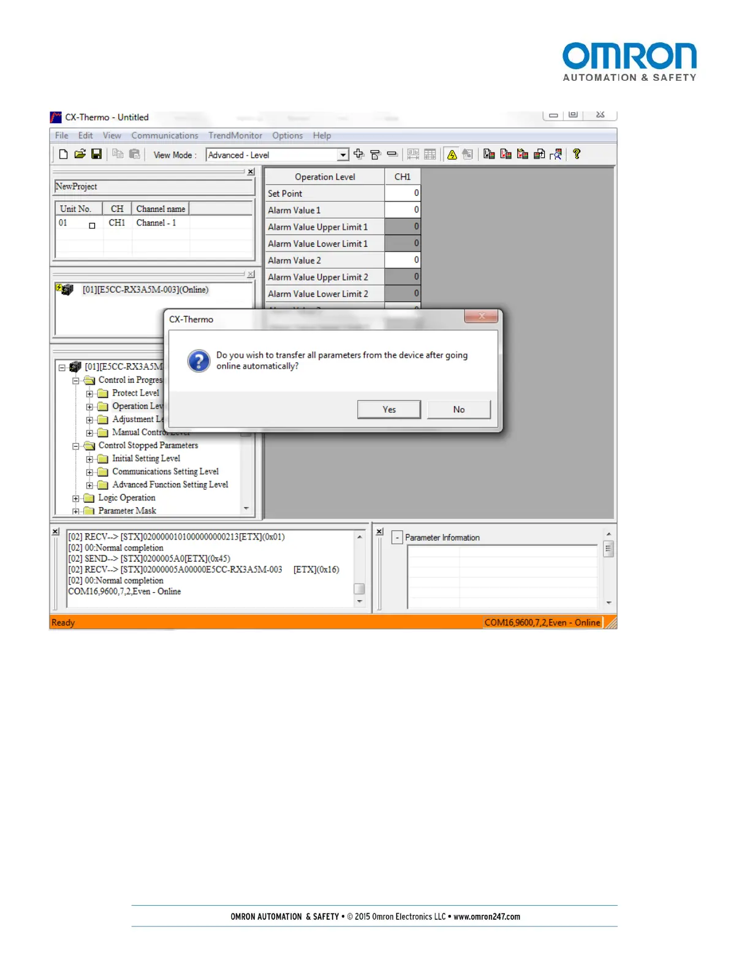Click the magnifier search device toolbar icon
The height and width of the screenshot is (970, 750).
[556, 154]
